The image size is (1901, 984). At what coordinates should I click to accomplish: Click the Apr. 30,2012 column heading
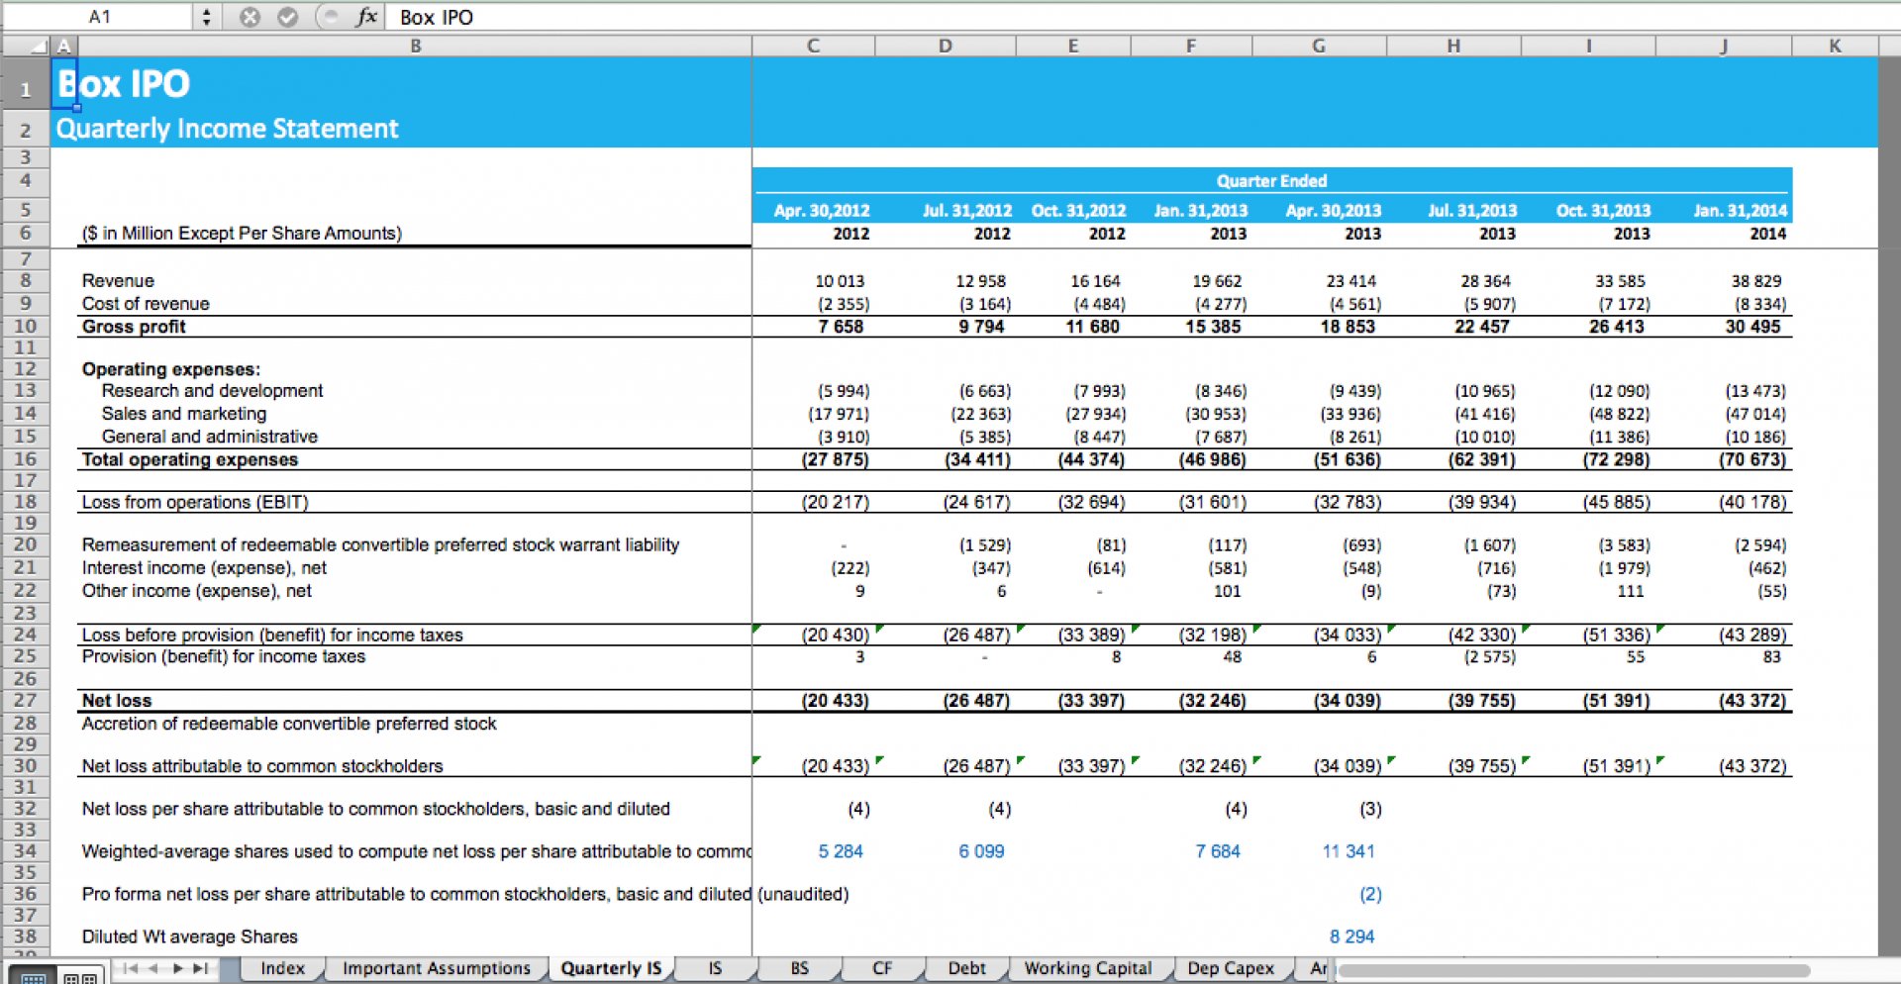click(x=821, y=211)
